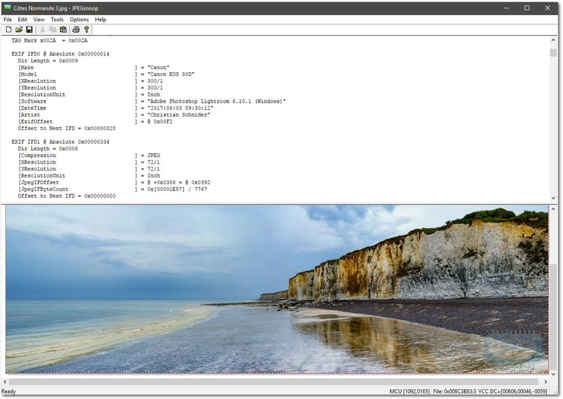The image size is (563, 399).
Task: Click the horizontal scrollbar thumb
Action: [x=274, y=381]
